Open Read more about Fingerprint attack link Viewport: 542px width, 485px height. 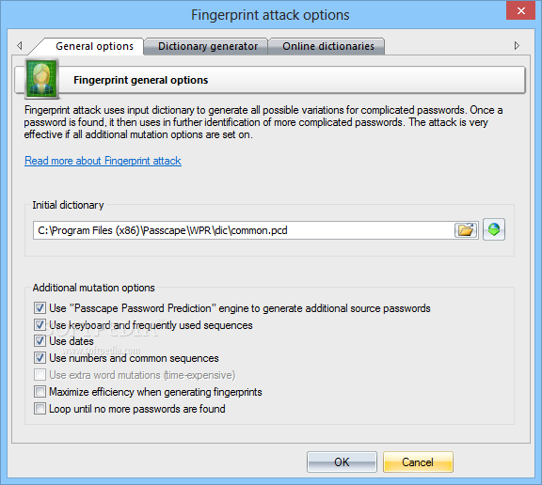tap(103, 161)
